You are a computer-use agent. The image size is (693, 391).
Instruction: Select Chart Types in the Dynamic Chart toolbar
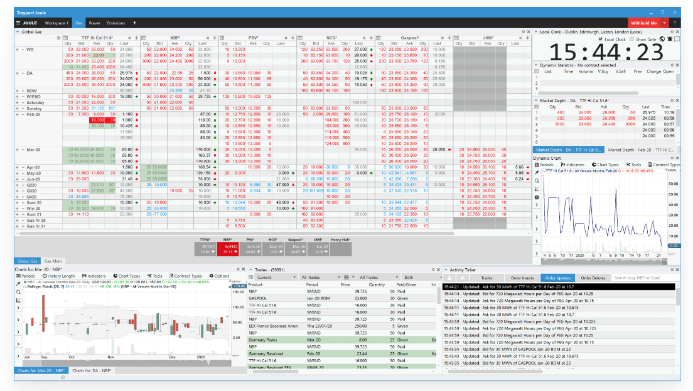pyautogui.click(x=606, y=164)
